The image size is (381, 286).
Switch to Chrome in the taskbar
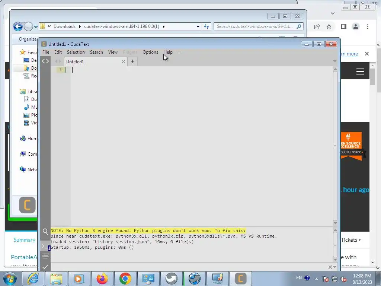(x=125, y=279)
